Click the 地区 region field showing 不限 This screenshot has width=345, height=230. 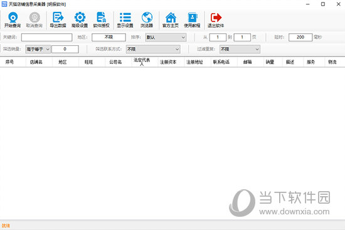109,37
